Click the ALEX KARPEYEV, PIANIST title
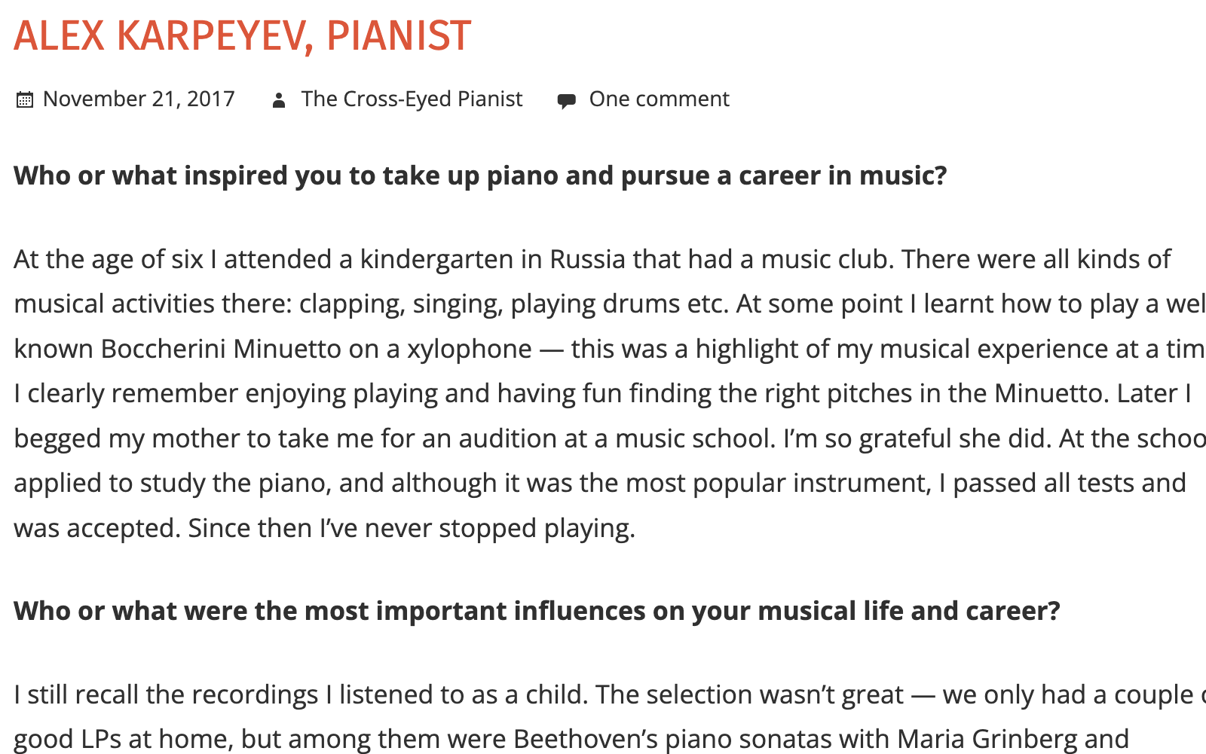This screenshot has height=754, width=1206. pos(243,35)
